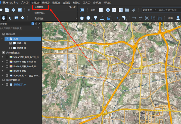Choose 地图管理... menu entry
181x124 pixels.
(x=40, y=7)
